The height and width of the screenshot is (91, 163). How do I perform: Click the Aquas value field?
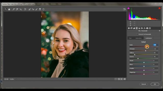[x=156, y=61]
